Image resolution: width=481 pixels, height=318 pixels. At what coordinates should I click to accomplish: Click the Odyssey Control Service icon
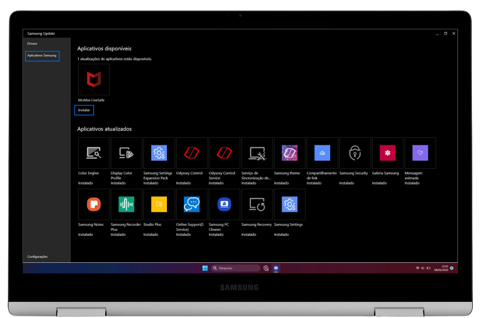coord(224,153)
